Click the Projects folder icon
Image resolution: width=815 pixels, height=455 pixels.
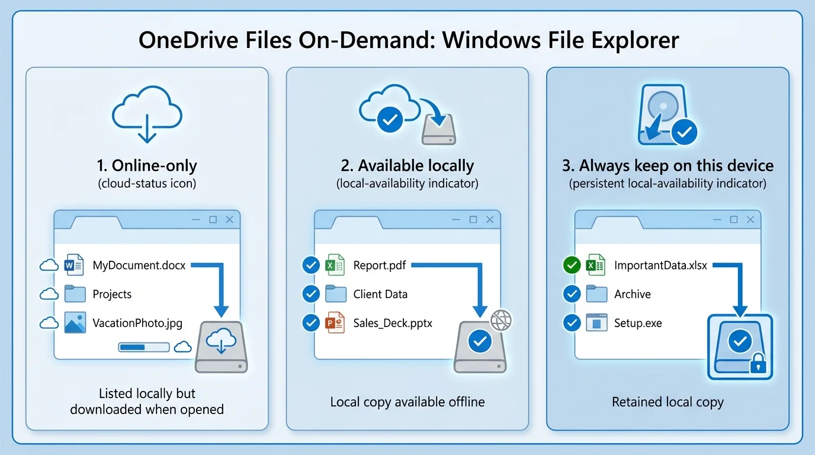click(x=75, y=294)
